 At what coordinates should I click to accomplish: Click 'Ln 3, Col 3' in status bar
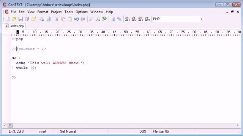pos(16,131)
